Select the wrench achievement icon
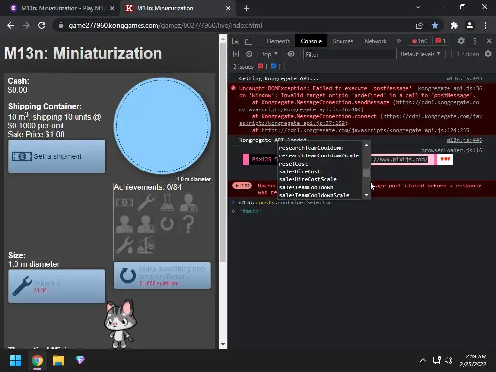The height and width of the screenshot is (372, 496). (146, 202)
